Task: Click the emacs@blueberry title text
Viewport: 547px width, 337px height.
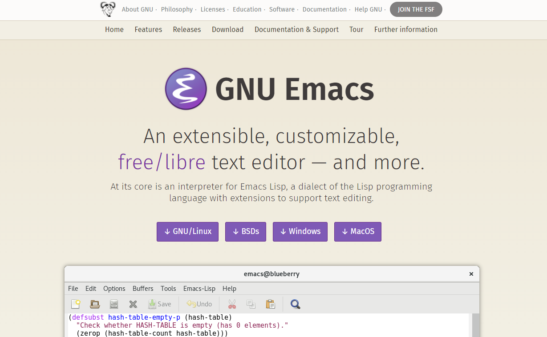Action: [x=271, y=274]
